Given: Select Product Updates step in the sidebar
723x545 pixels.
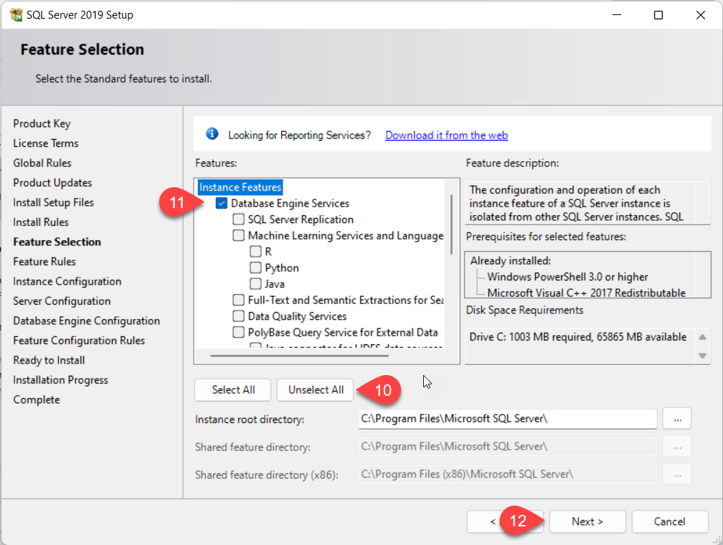Looking at the screenshot, I should pyautogui.click(x=52, y=183).
